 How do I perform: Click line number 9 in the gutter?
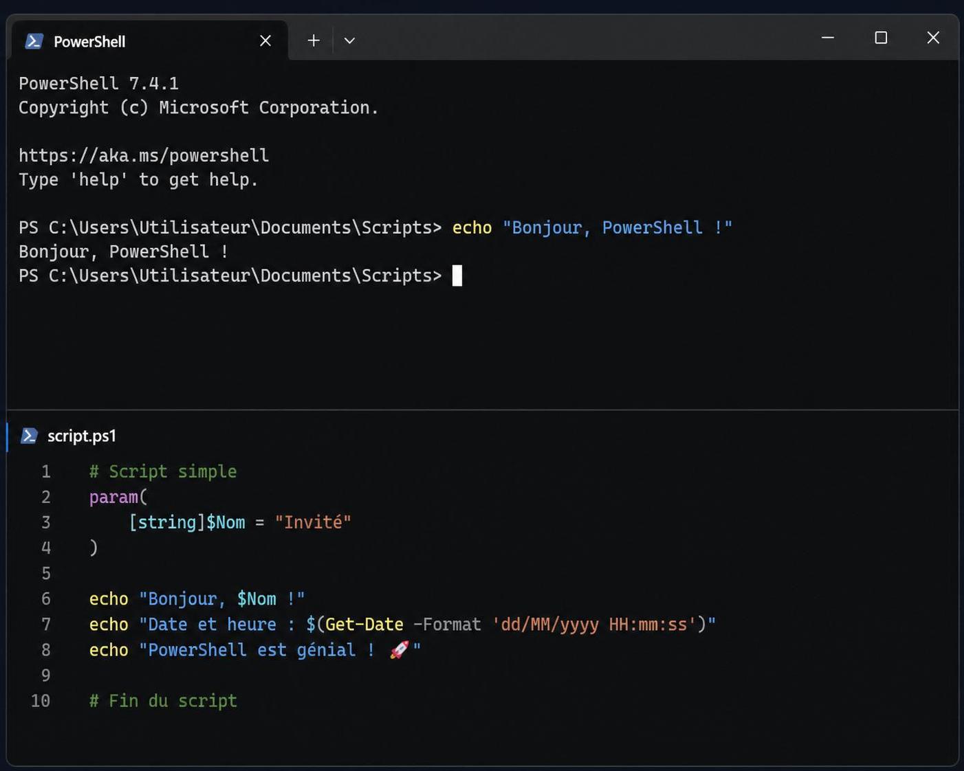coord(46,675)
